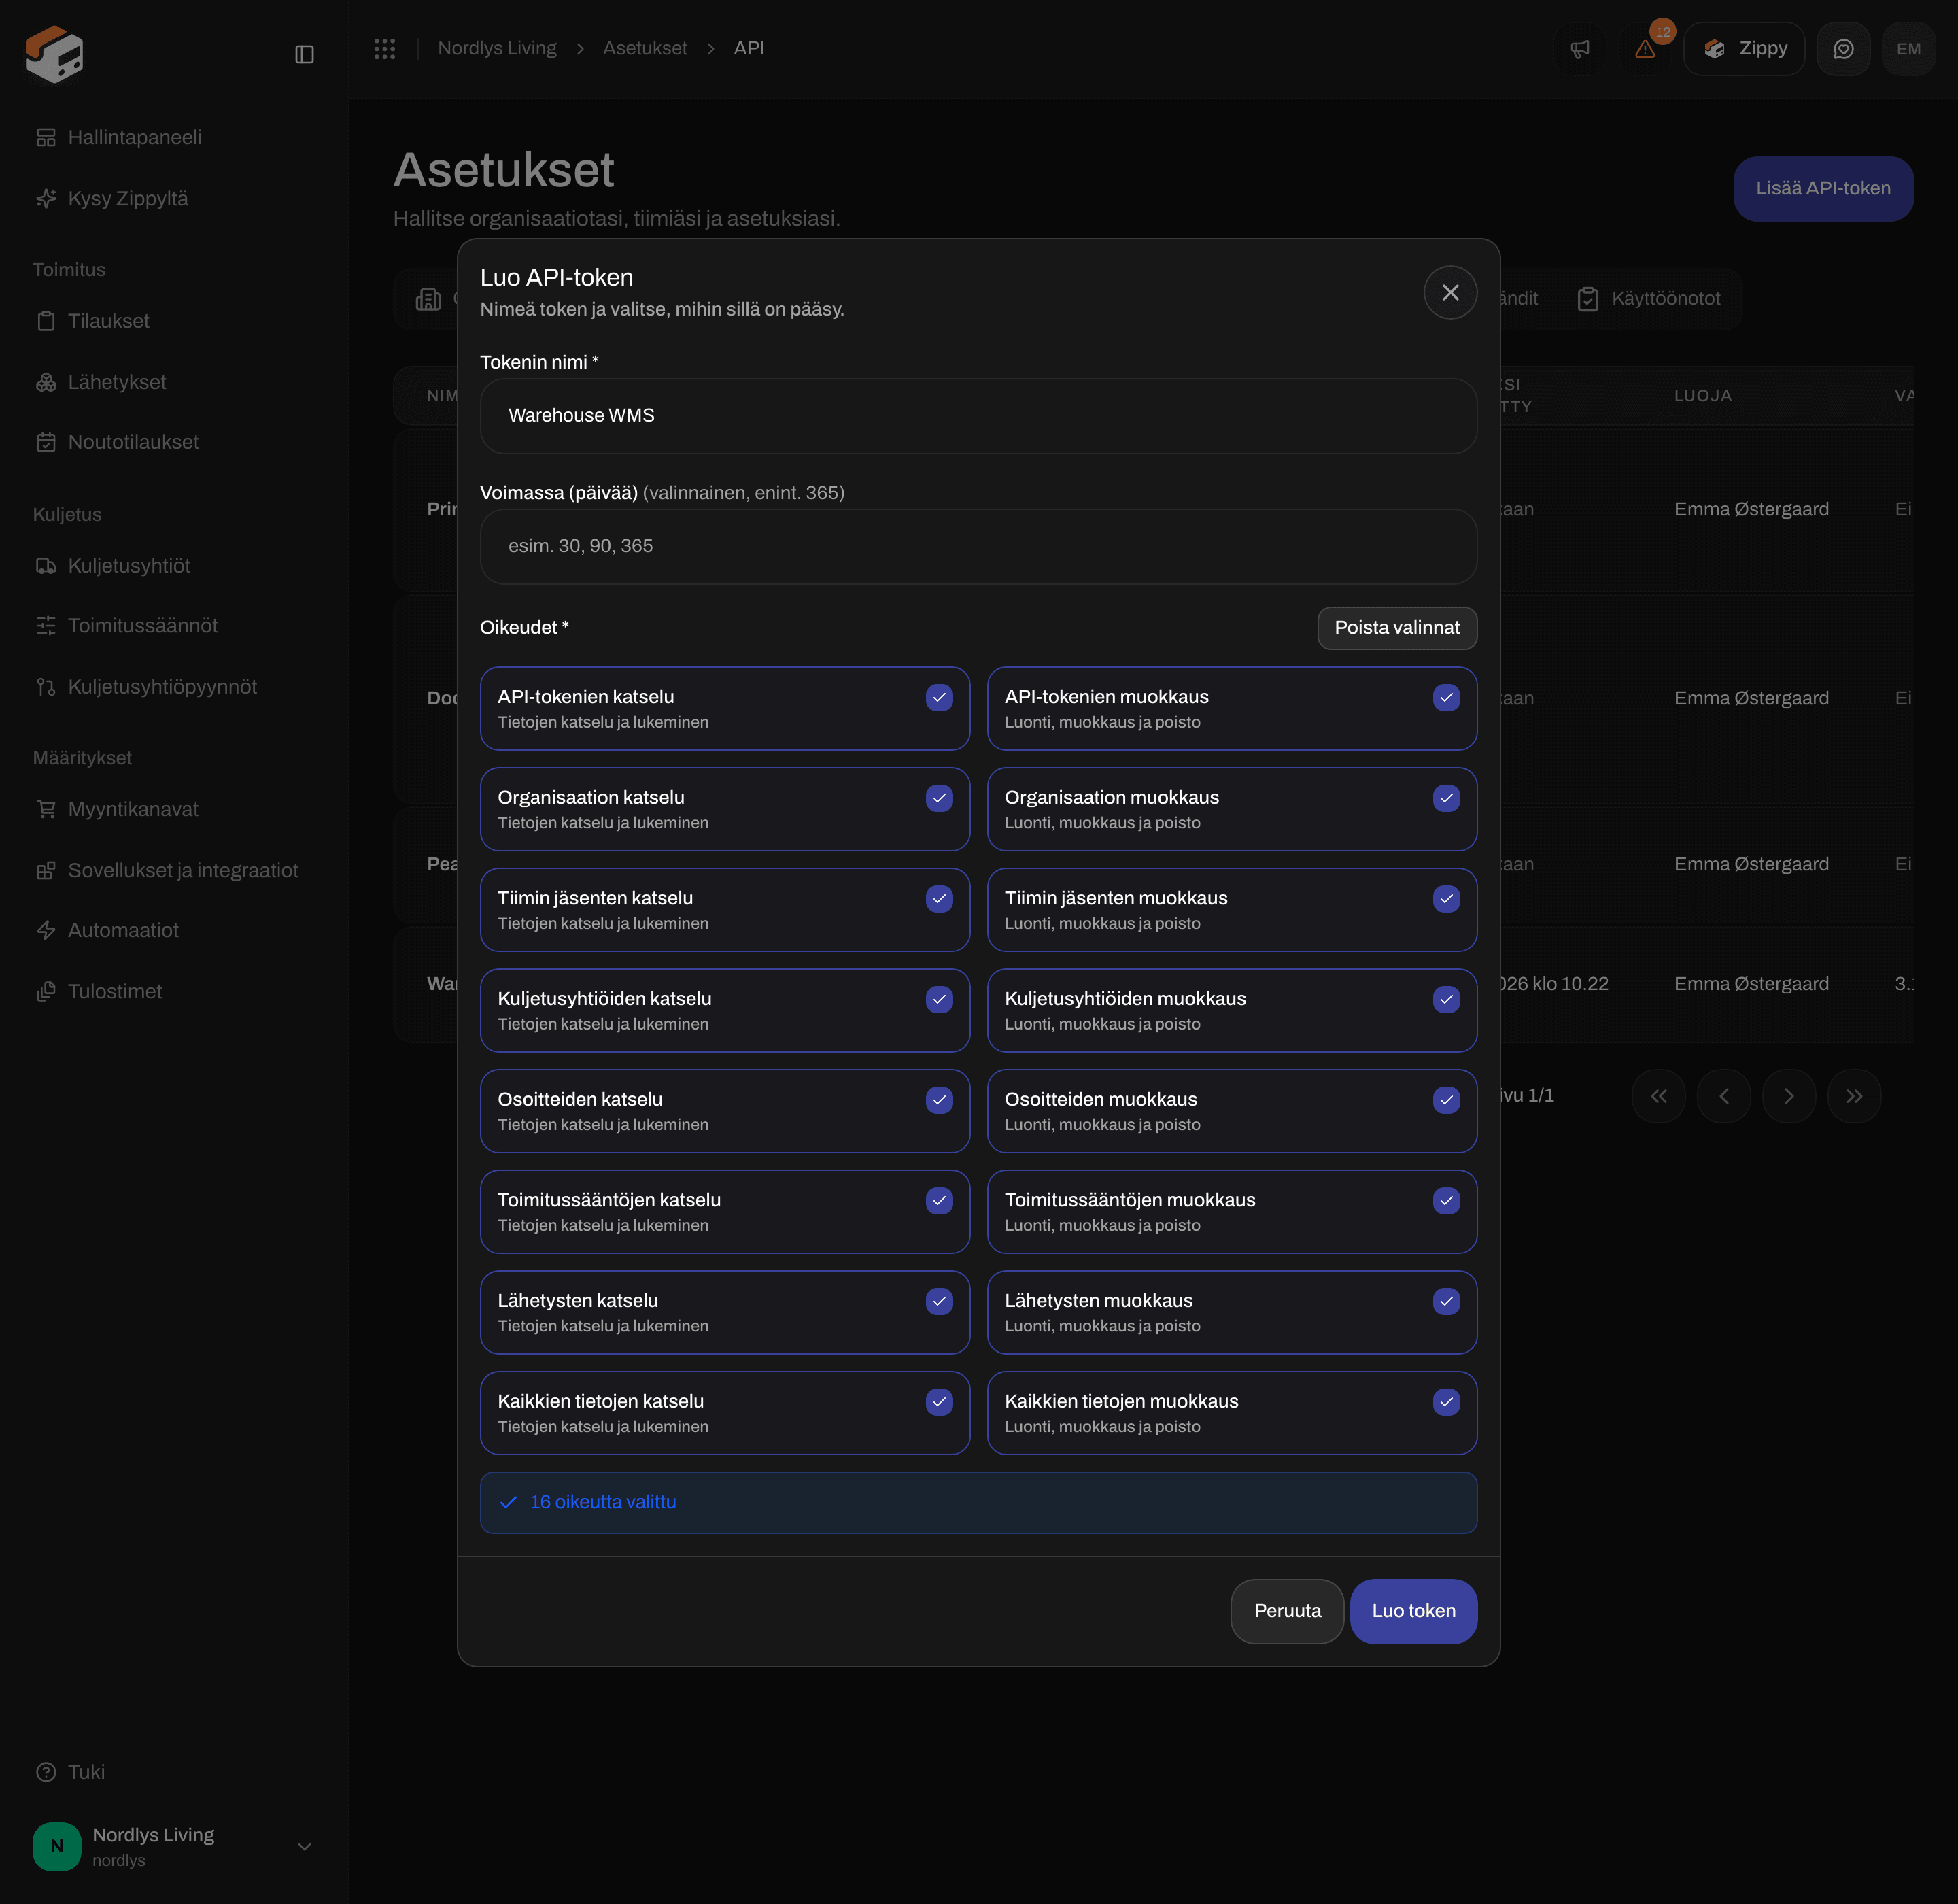
Task: Focus the Voimassa (päivää) field
Action: tap(978, 547)
